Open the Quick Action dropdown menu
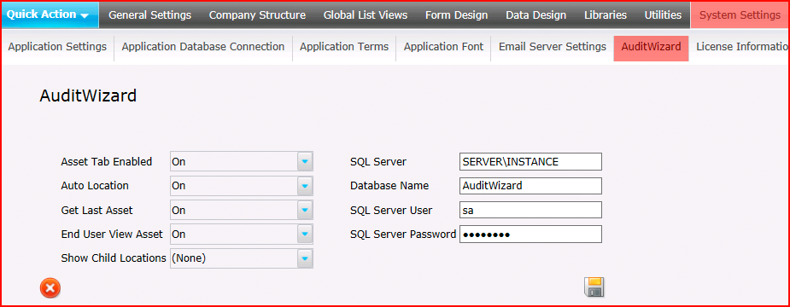The height and width of the screenshot is (307, 790). click(x=50, y=14)
